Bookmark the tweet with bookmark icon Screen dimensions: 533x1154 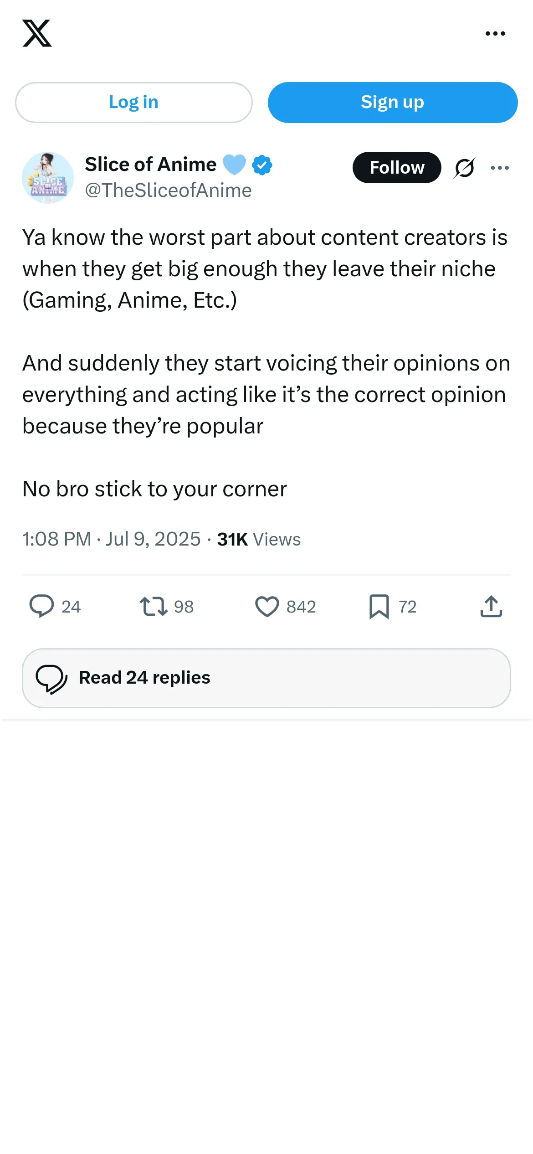pyautogui.click(x=379, y=607)
